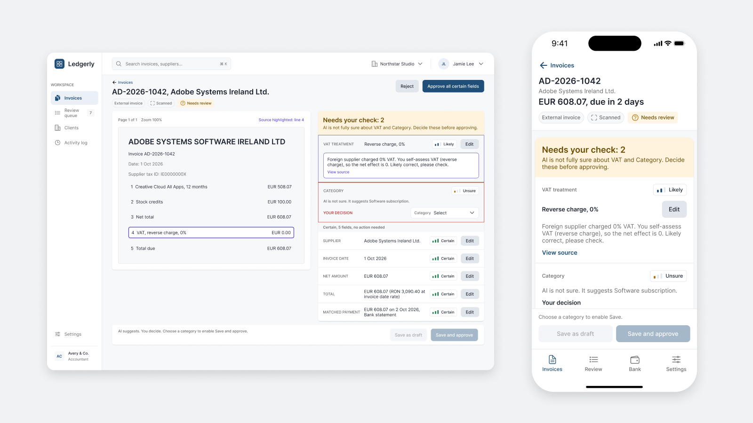753x423 pixels.
Task: Click the Northstar Studio building icon
Action: (x=375, y=64)
